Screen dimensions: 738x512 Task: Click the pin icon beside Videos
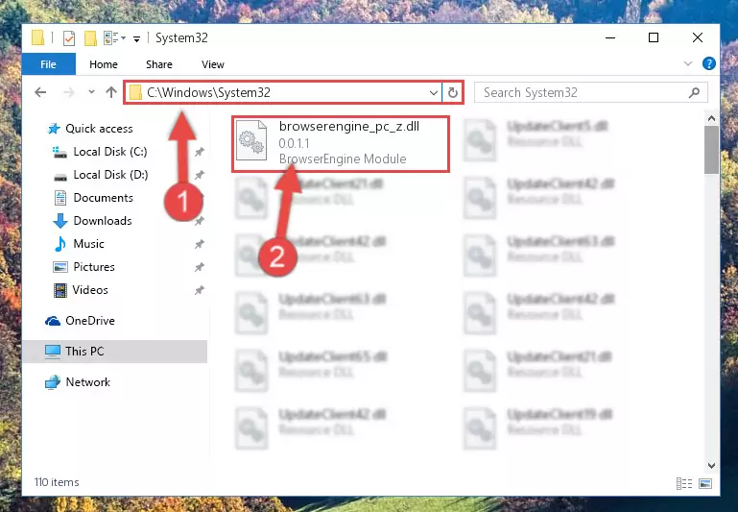pyautogui.click(x=200, y=290)
